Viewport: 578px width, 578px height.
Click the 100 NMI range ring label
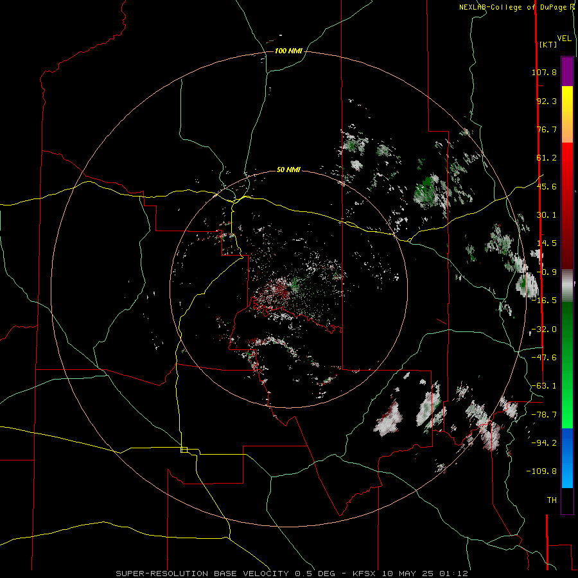click(x=288, y=51)
